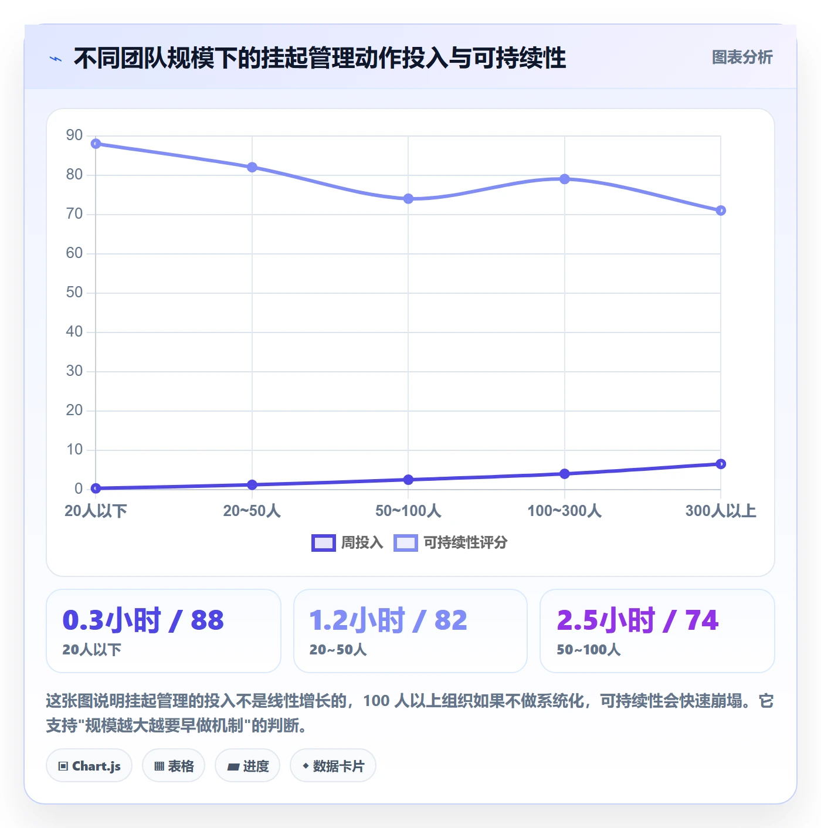Select the 进度 tag chip
This screenshot has height=828, width=821.
click(x=247, y=765)
